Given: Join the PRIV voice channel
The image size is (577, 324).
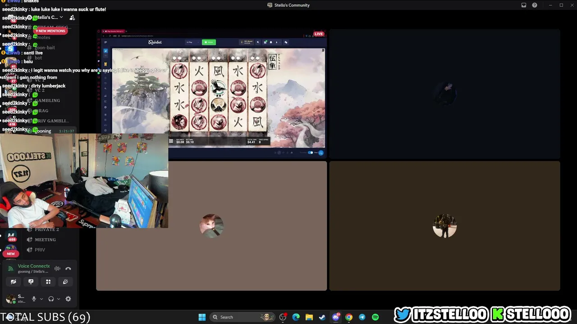Looking at the screenshot, I should coord(40,250).
